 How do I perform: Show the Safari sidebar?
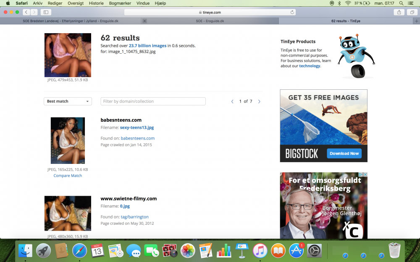(46, 12)
